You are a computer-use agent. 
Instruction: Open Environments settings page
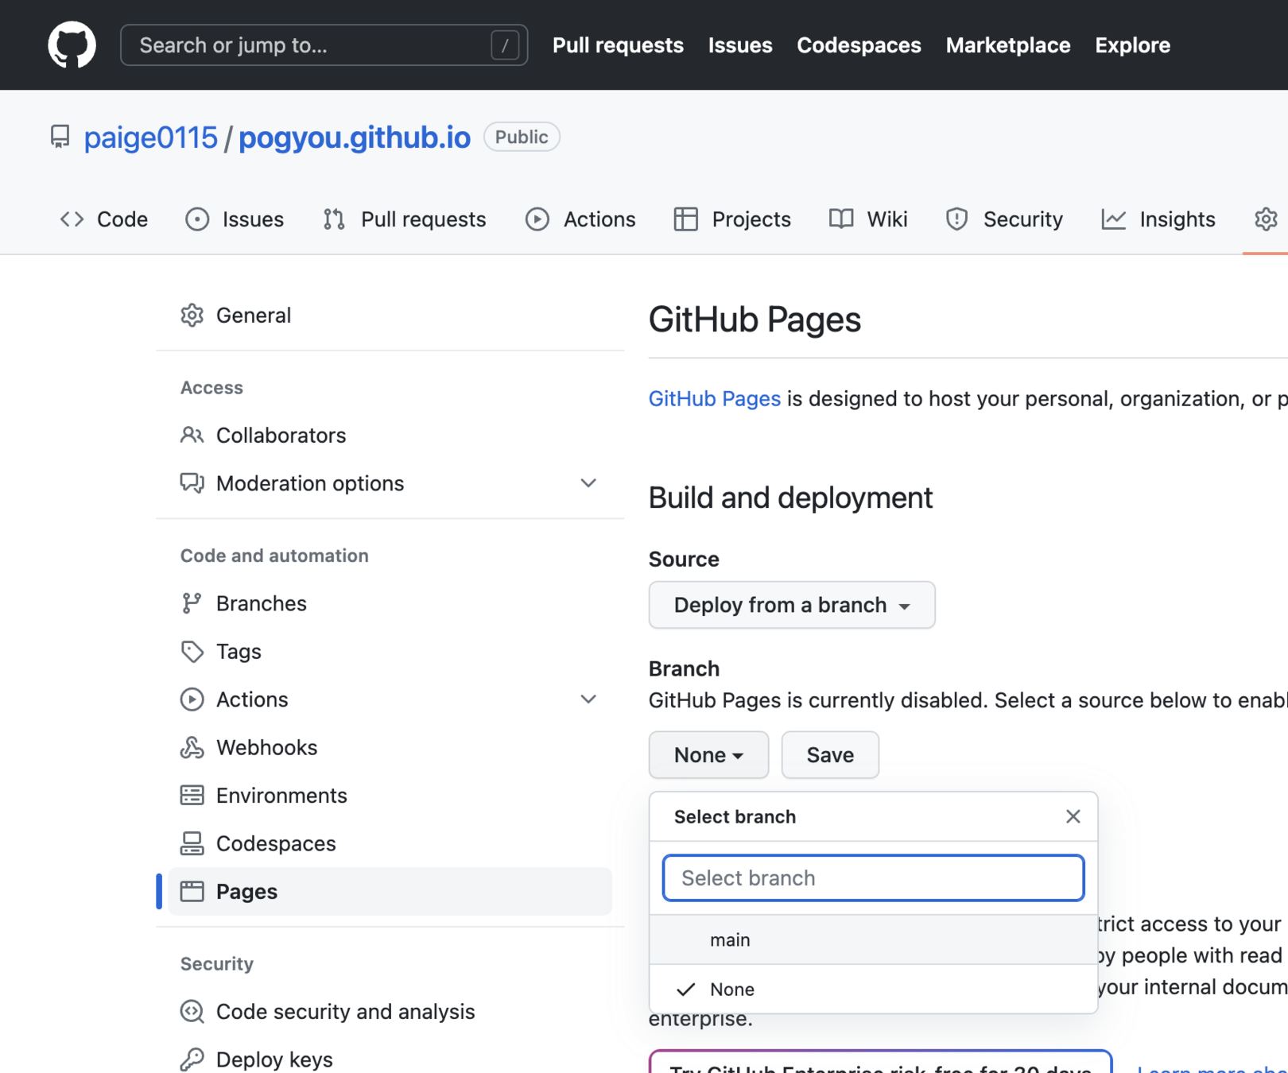[390, 796]
